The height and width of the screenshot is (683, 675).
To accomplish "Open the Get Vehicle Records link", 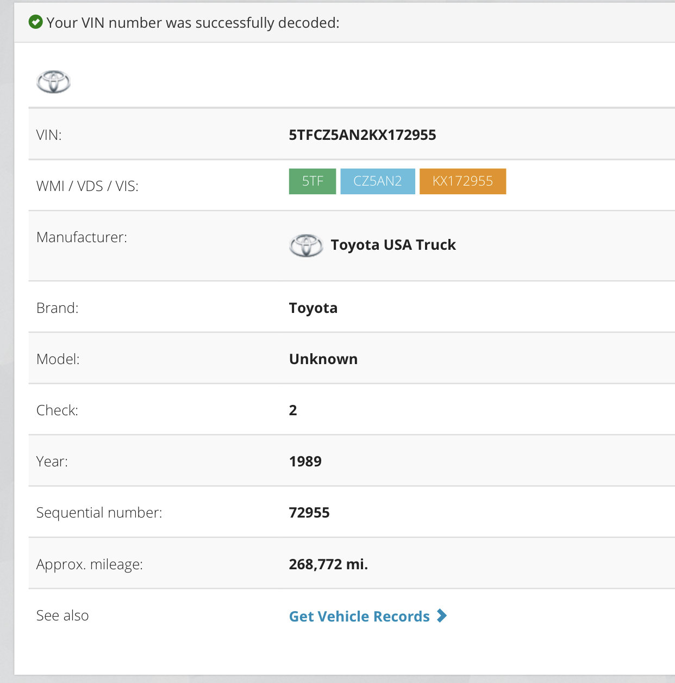I will point(368,616).
